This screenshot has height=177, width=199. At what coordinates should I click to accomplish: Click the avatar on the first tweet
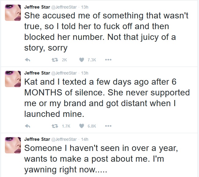click(x=13, y=13)
